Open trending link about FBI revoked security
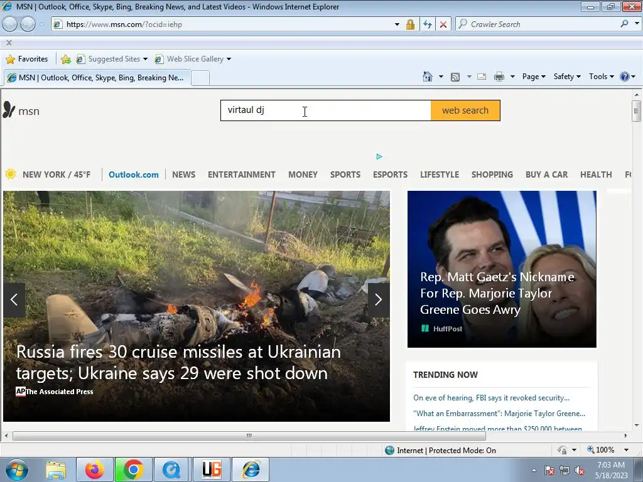The height and width of the screenshot is (482, 643). 491,397
